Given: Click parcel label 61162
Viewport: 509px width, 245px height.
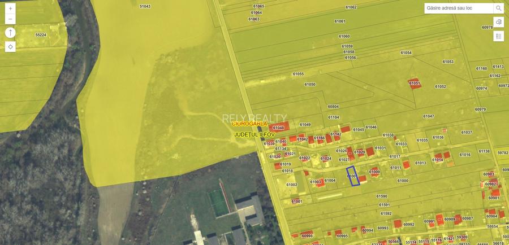Looking at the screenshot, I should pyautogui.click(x=495, y=76).
